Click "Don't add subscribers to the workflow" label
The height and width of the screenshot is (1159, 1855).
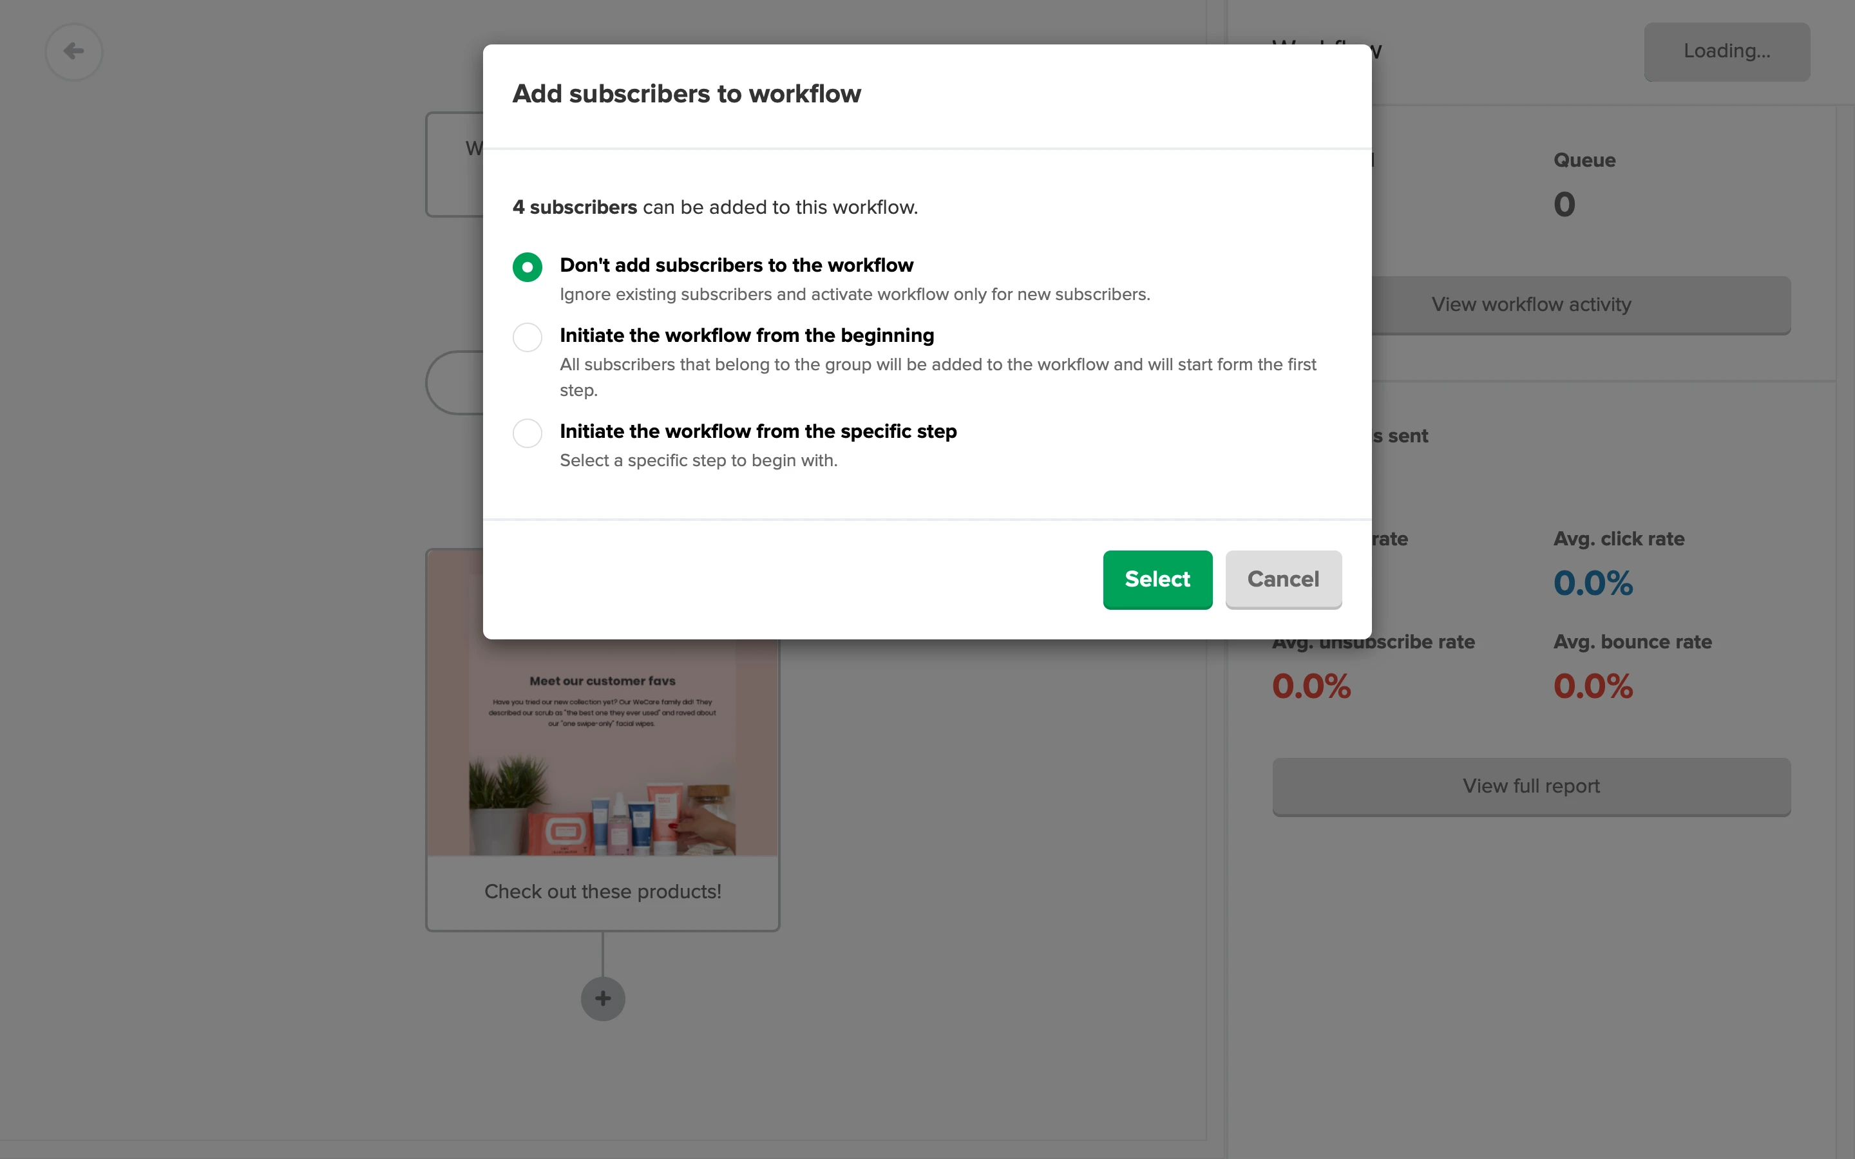point(736,265)
